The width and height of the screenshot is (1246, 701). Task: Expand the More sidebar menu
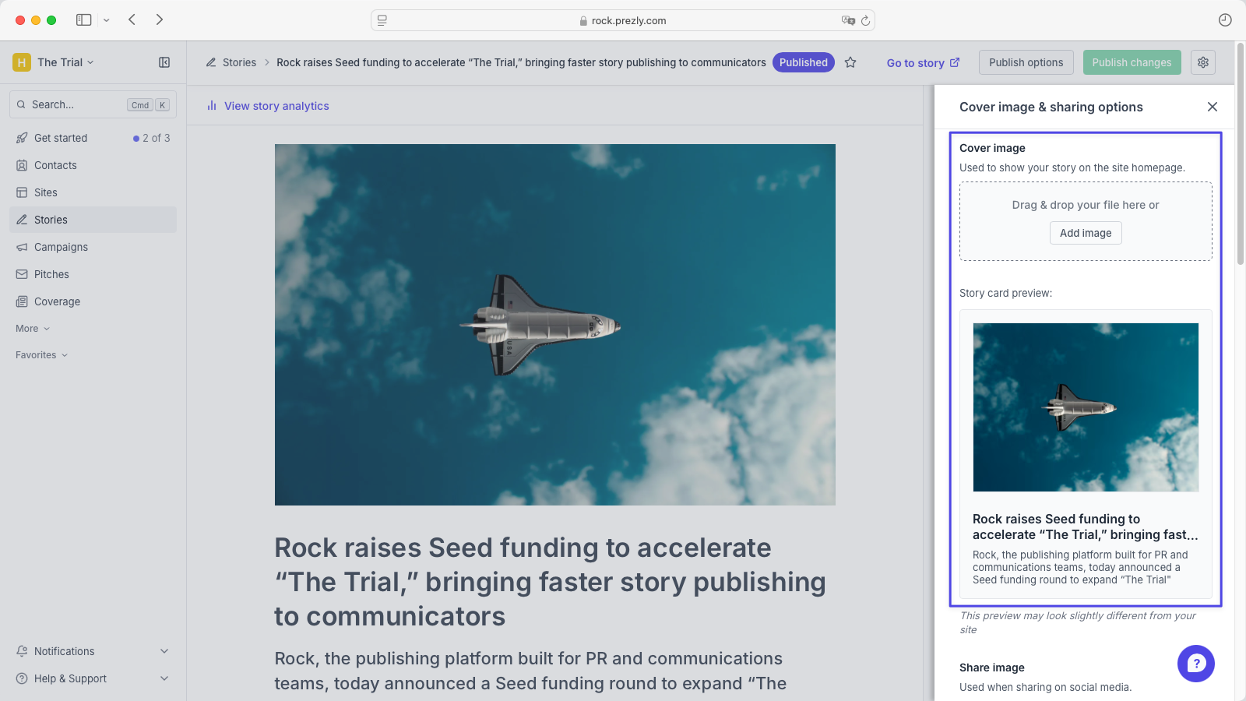33,329
